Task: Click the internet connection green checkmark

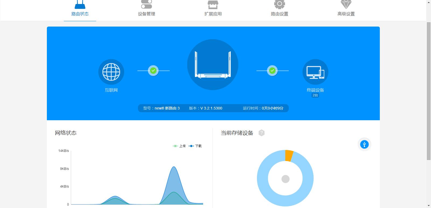Action: coord(153,71)
